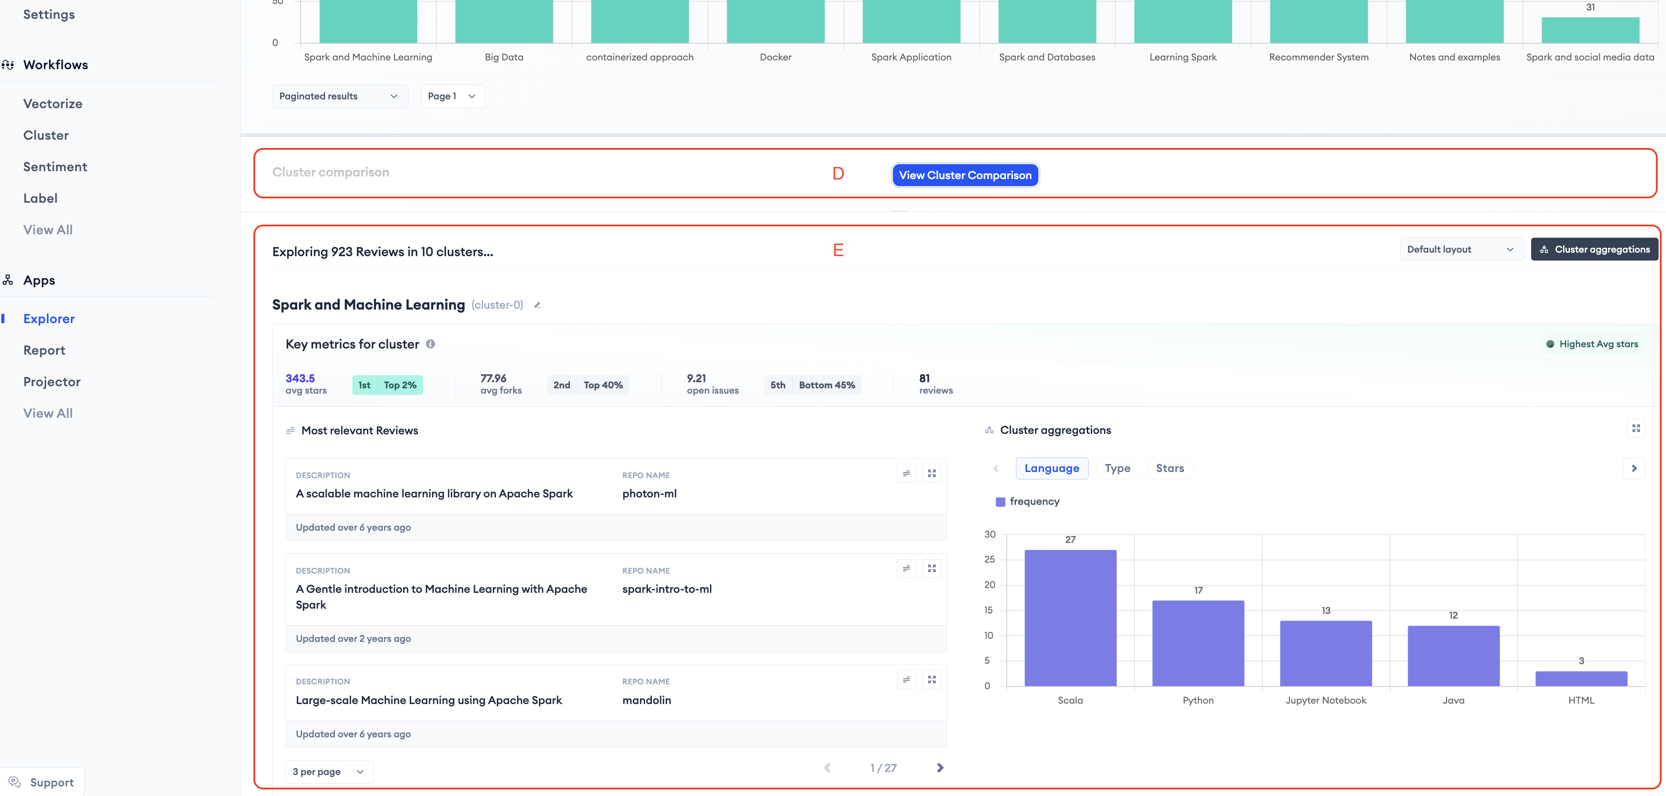Open Projector in the Apps sidebar
This screenshot has height=796, width=1666.
tap(52, 382)
